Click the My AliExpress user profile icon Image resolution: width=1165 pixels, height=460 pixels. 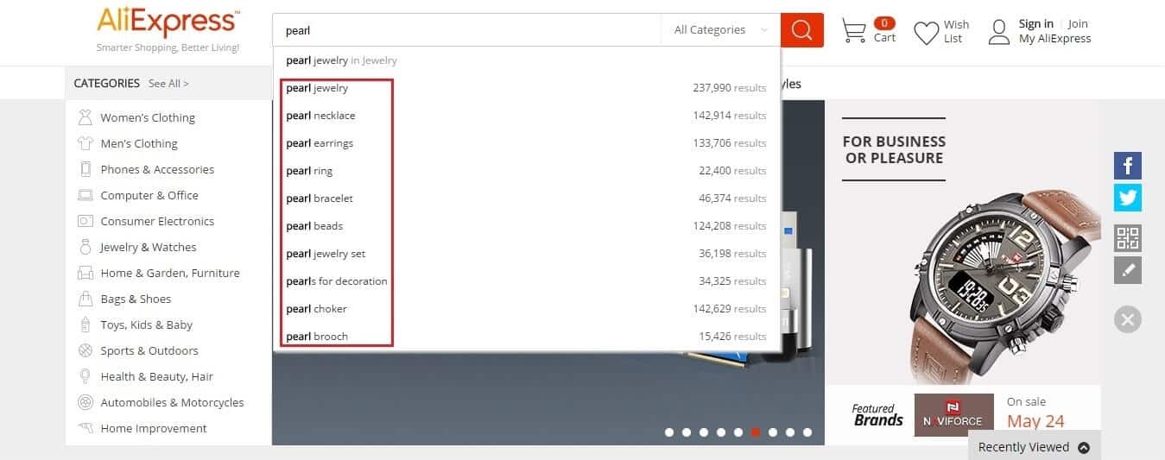tap(999, 32)
